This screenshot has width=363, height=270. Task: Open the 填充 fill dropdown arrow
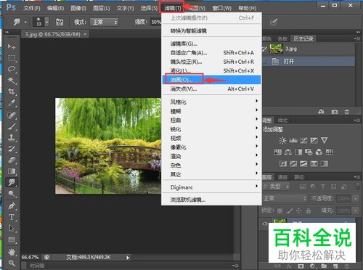[x=355, y=210]
